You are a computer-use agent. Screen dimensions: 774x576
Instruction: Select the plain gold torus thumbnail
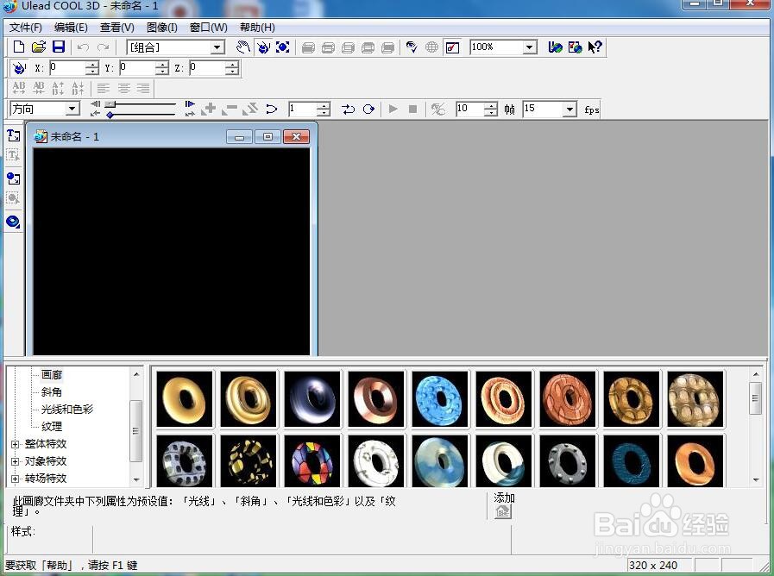(x=185, y=399)
